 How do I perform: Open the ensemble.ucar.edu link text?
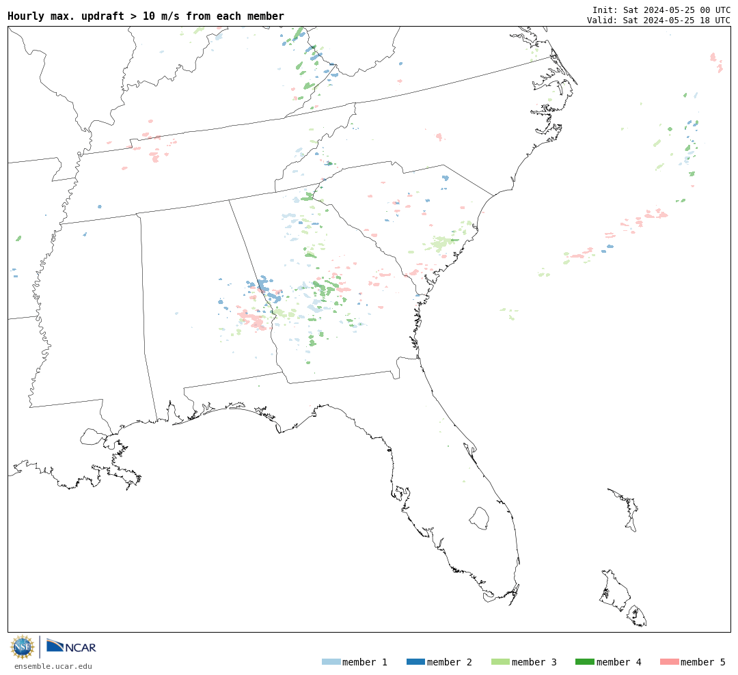coord(53,666)
